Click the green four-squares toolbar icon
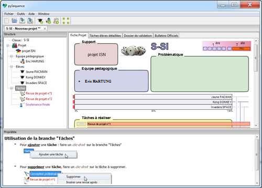 (66, 21)
